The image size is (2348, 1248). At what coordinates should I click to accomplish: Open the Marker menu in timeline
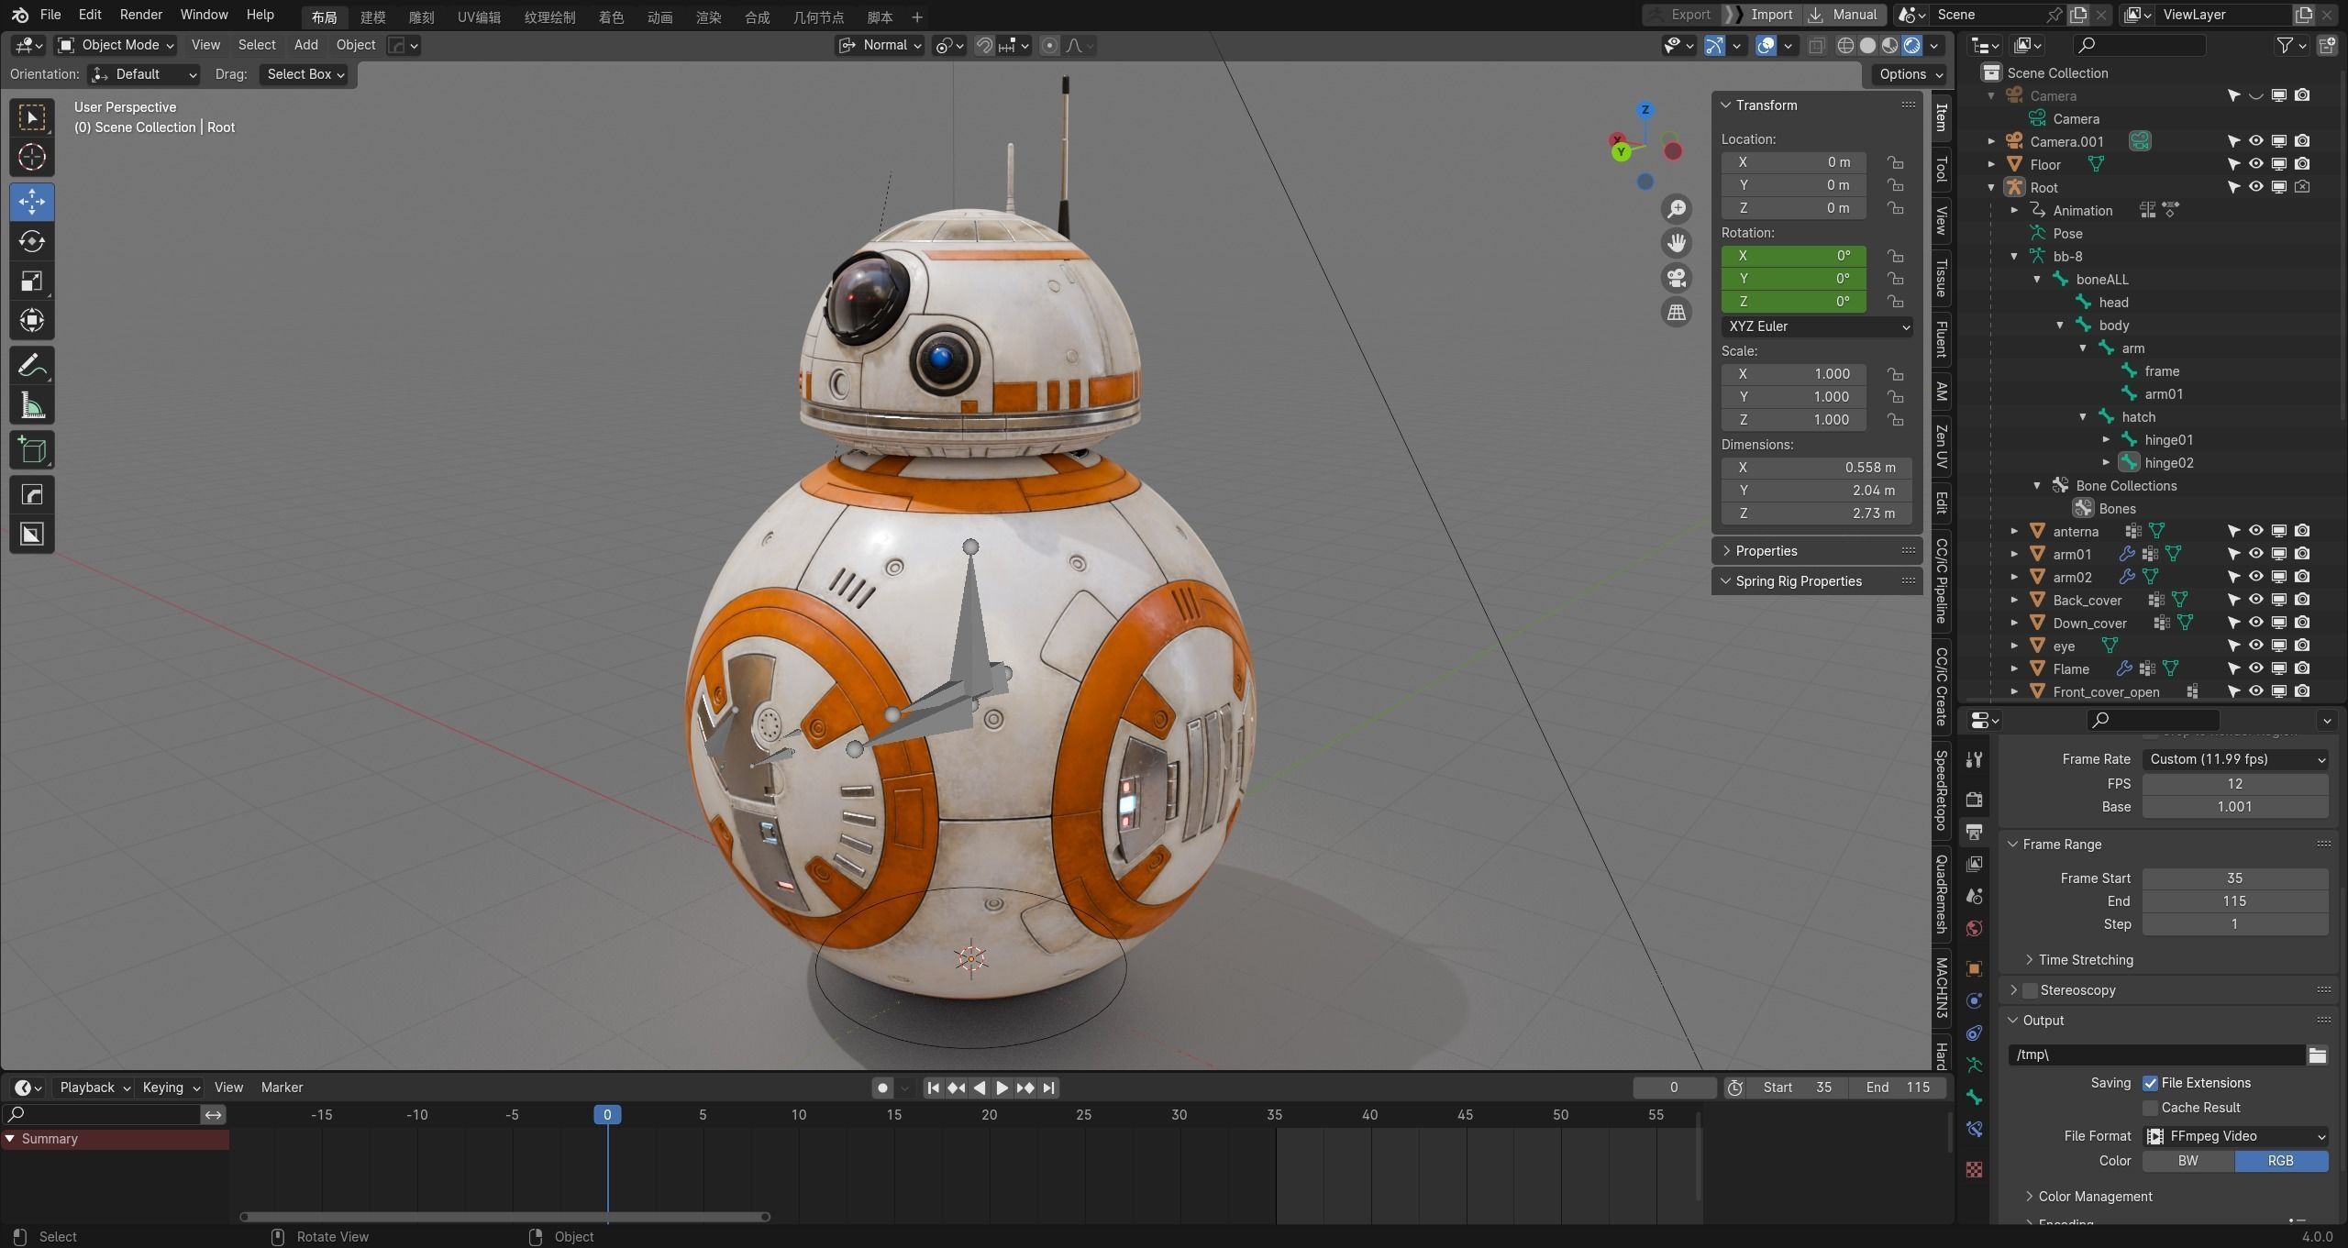click(x=282, y=1088)
